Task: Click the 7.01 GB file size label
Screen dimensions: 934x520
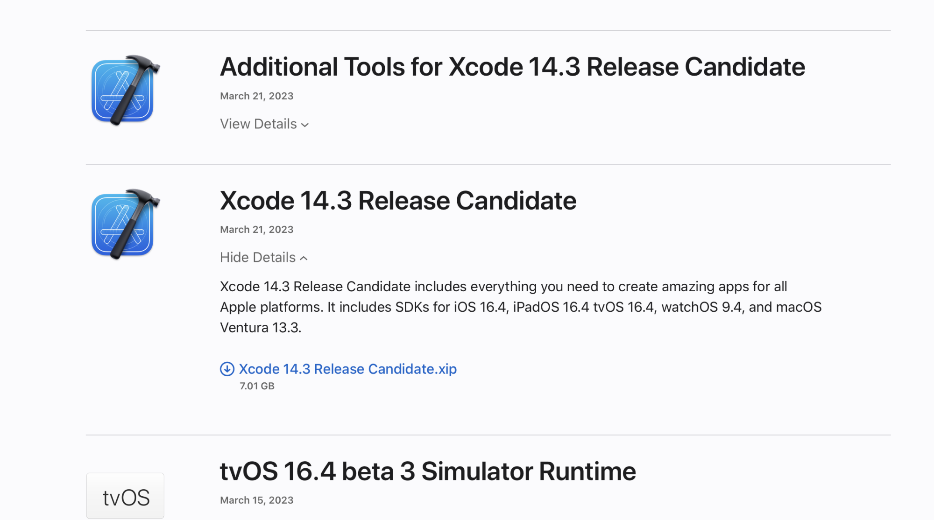Action: tap(257, 386)
